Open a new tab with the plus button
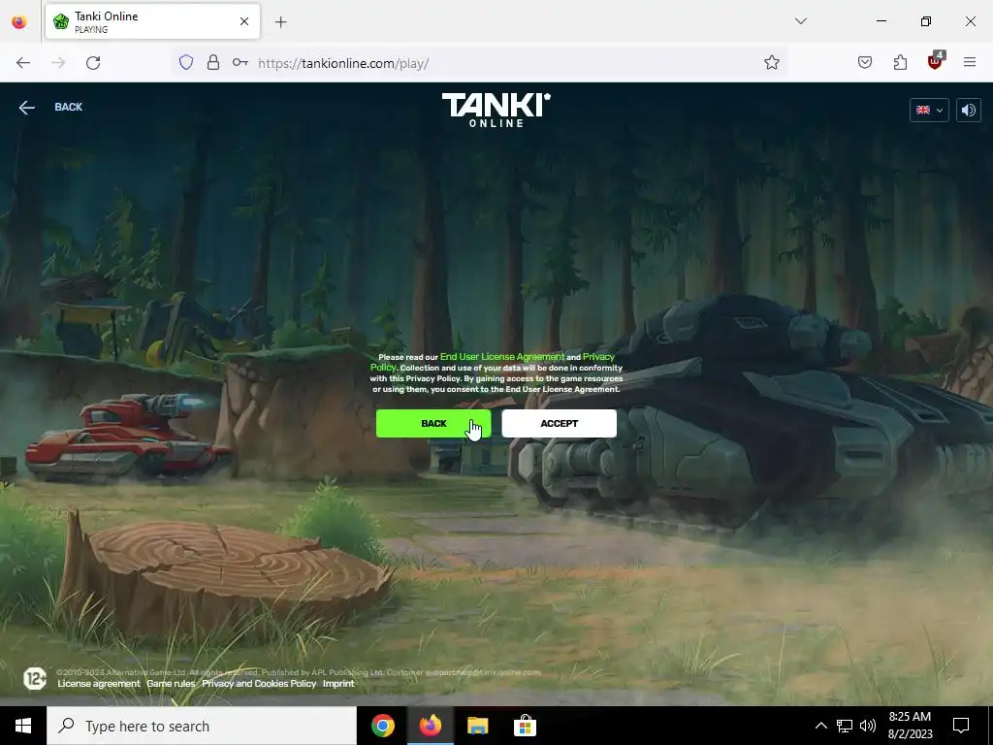993x745 pixels. point(280,22)
